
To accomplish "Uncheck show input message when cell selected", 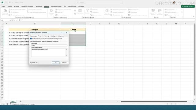I will [31, 39].
